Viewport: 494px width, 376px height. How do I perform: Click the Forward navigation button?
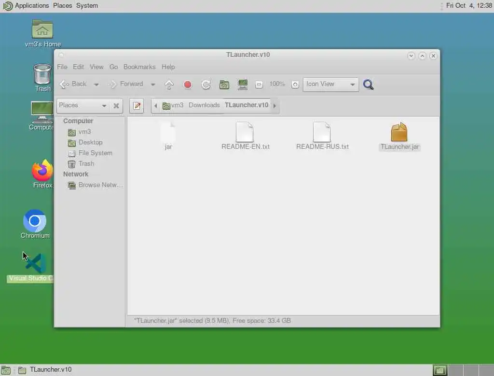tap(126, 84)
